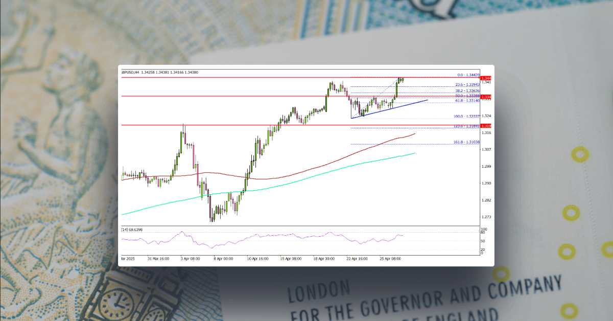Select the 61.8 - 1.33140 Fibonacci label

467,100
